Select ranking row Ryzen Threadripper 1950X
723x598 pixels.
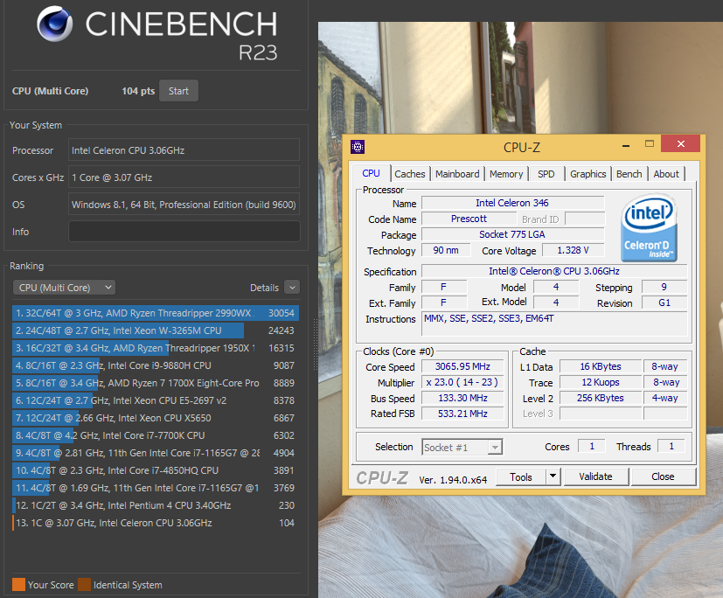(156, 348)
